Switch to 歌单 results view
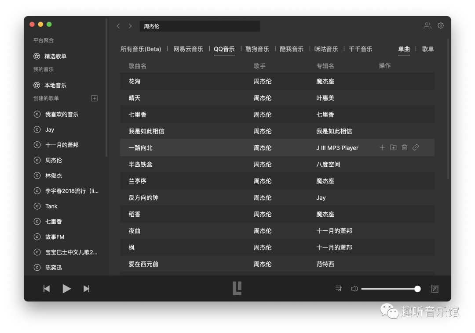Viewport: 475px width, 333px height. coord(428,49)
